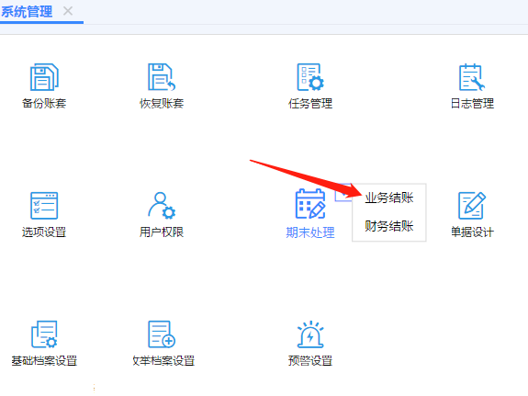Screen dimensions: 528x396
Task: Click the 预警设置 text label
Action: [x=310, y=360]
